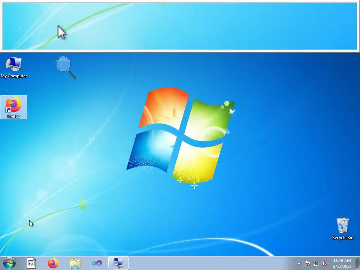Open the Windows Start menu orb

point(9,263)
